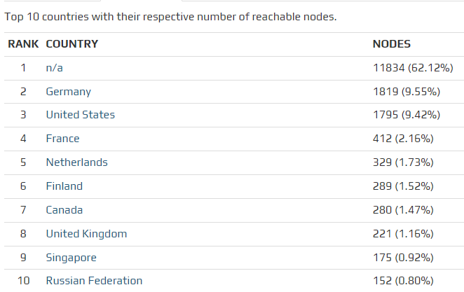Click rank number 10 in the table

(x=24, y=281)
